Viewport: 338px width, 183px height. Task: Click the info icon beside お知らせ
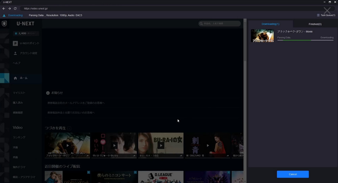(48, 93)
